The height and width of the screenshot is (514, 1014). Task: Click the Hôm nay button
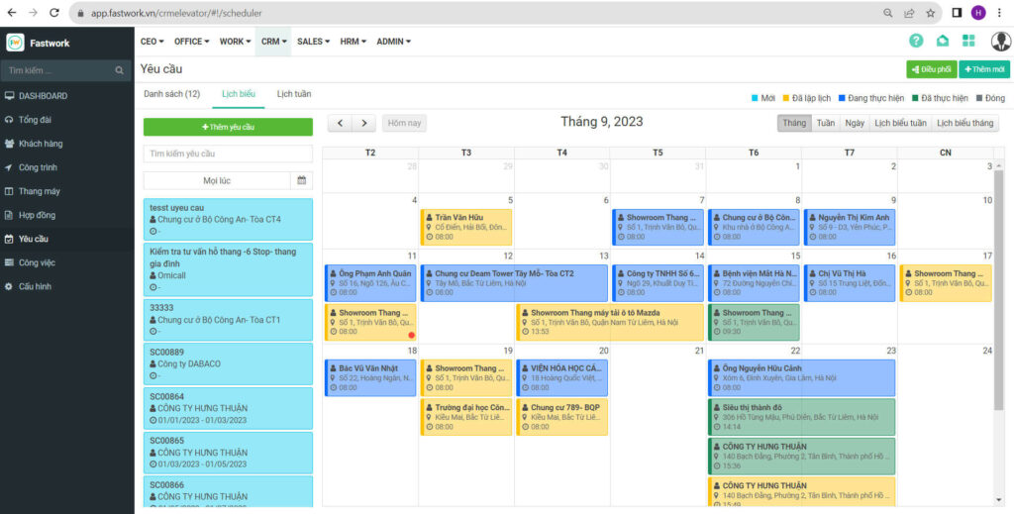click(x=404, y=123)
